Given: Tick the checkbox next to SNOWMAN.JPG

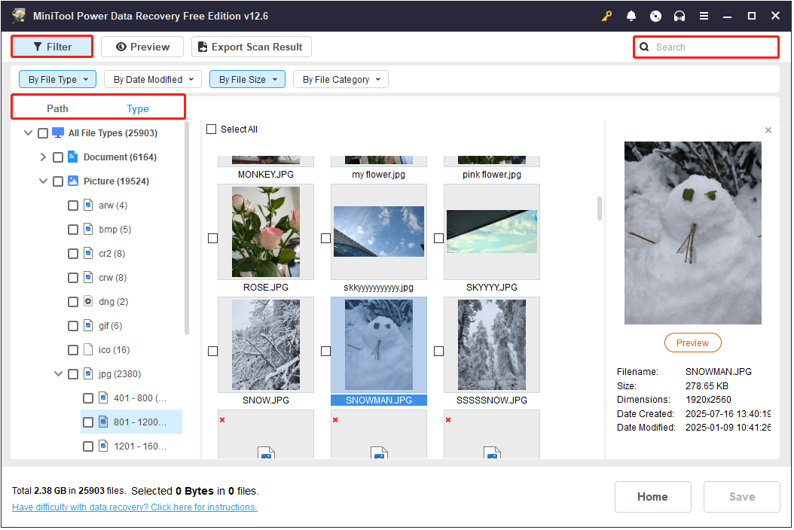Looking at the screenshot, I should [x=325, y=351].
